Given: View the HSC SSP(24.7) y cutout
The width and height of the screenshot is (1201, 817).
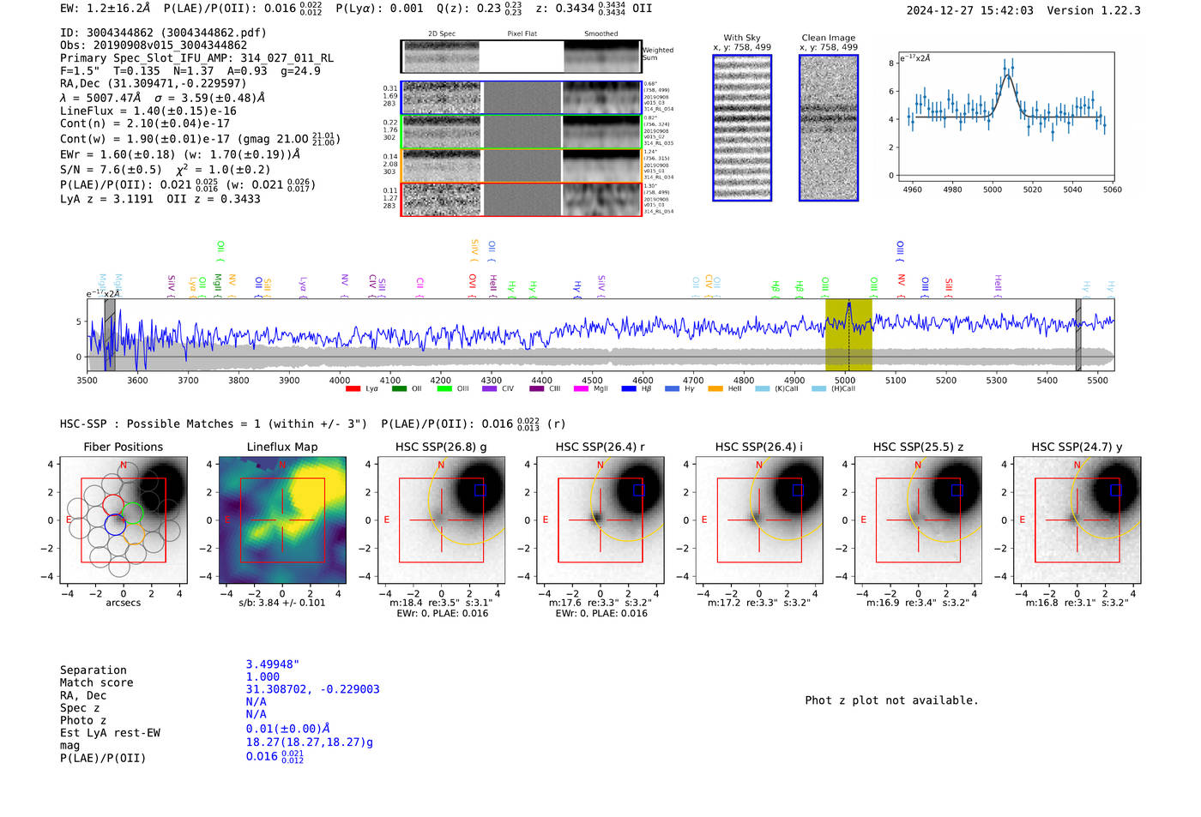Looking at the screenshot, I should tap(1077, 520).
